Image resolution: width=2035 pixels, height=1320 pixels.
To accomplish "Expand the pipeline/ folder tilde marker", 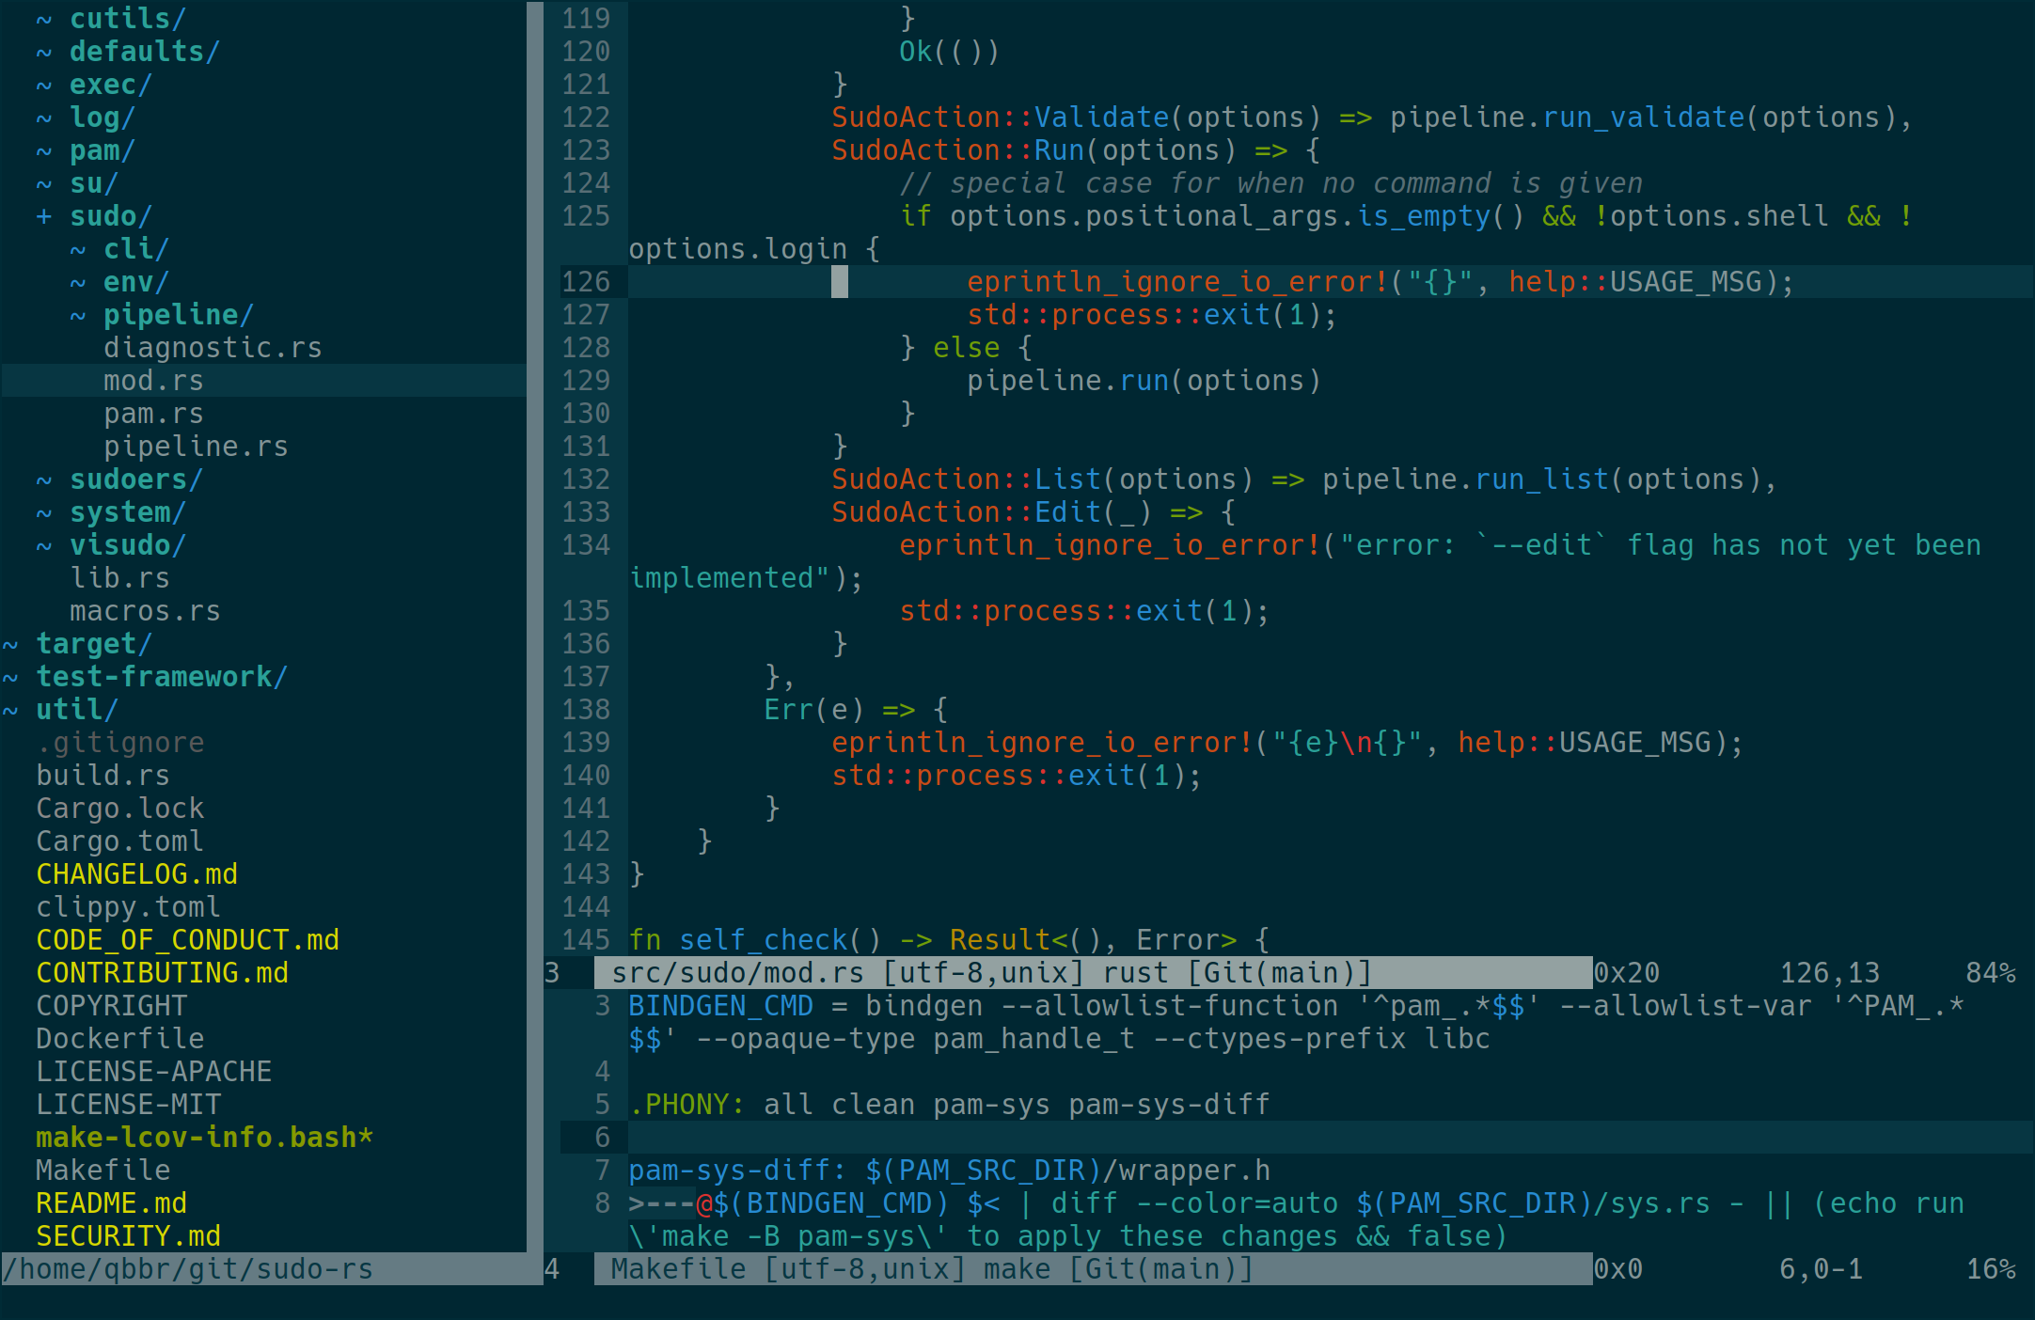I will (x=78, y=316).
